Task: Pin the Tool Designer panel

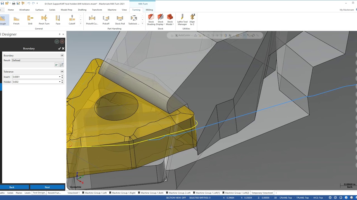Action: 59,34
